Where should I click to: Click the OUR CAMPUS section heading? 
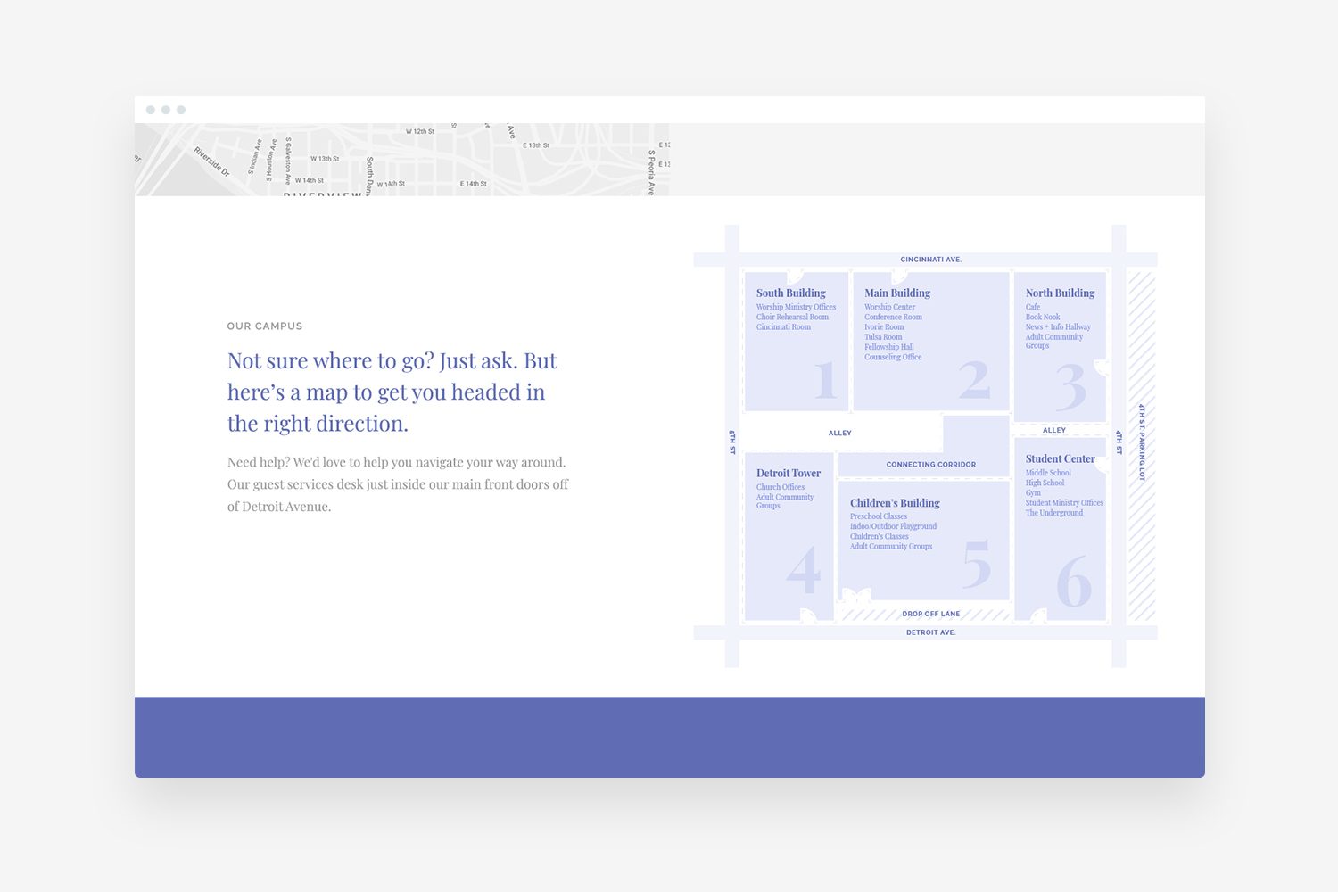pyautogui.click(x=265, y=326)
